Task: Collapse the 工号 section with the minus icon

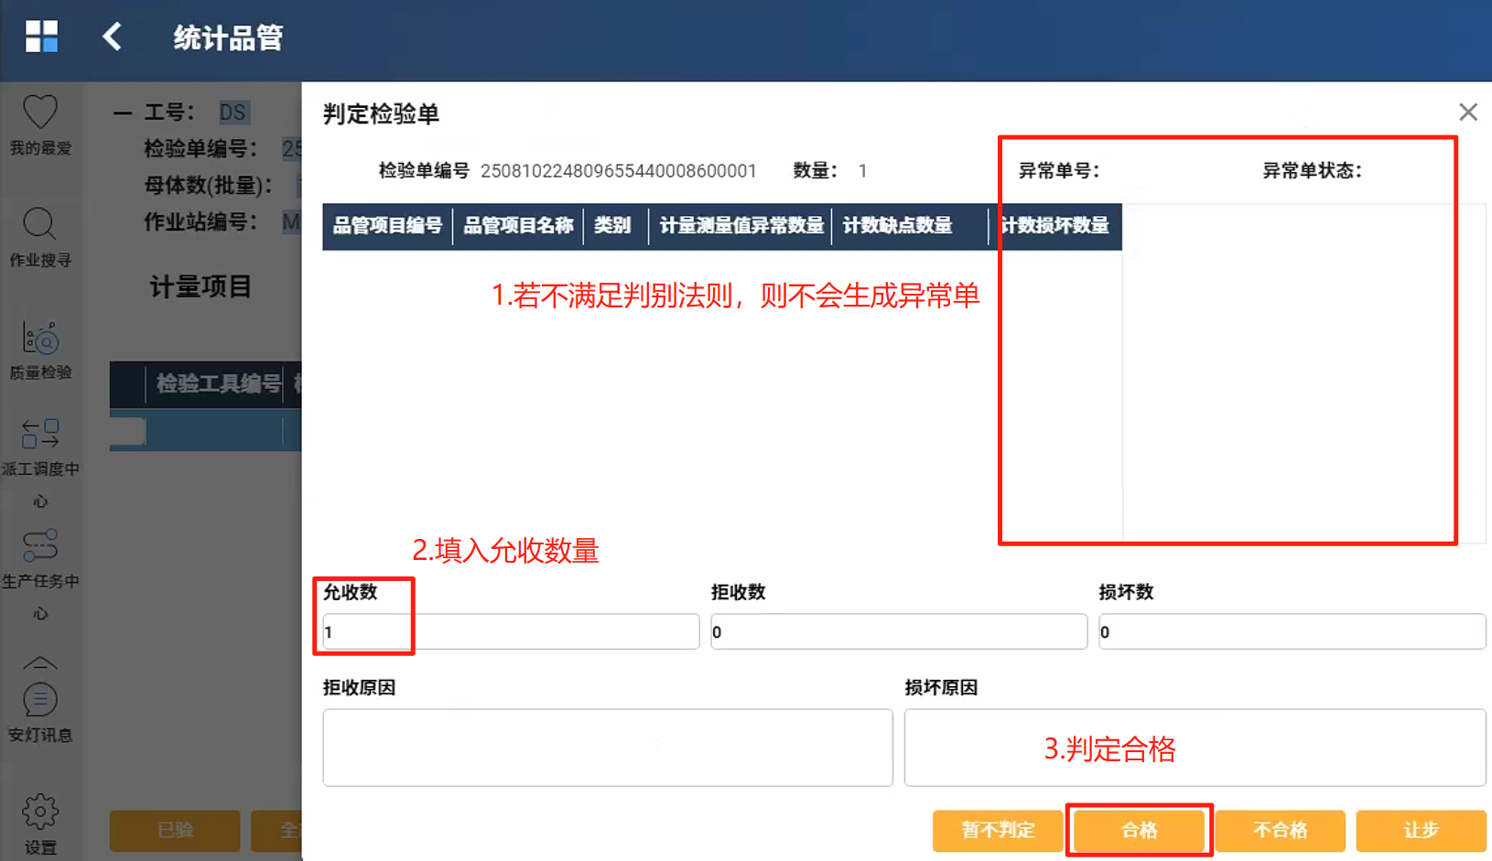Action: pyautogui.click(x=123, y=113)
